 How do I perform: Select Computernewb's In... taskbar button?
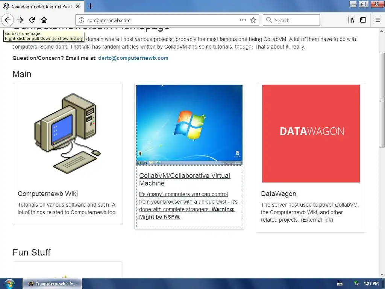[x=52, y=284]
